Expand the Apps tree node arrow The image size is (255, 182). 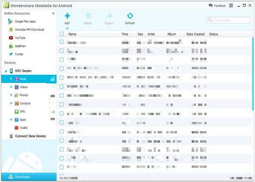[11, 119]
